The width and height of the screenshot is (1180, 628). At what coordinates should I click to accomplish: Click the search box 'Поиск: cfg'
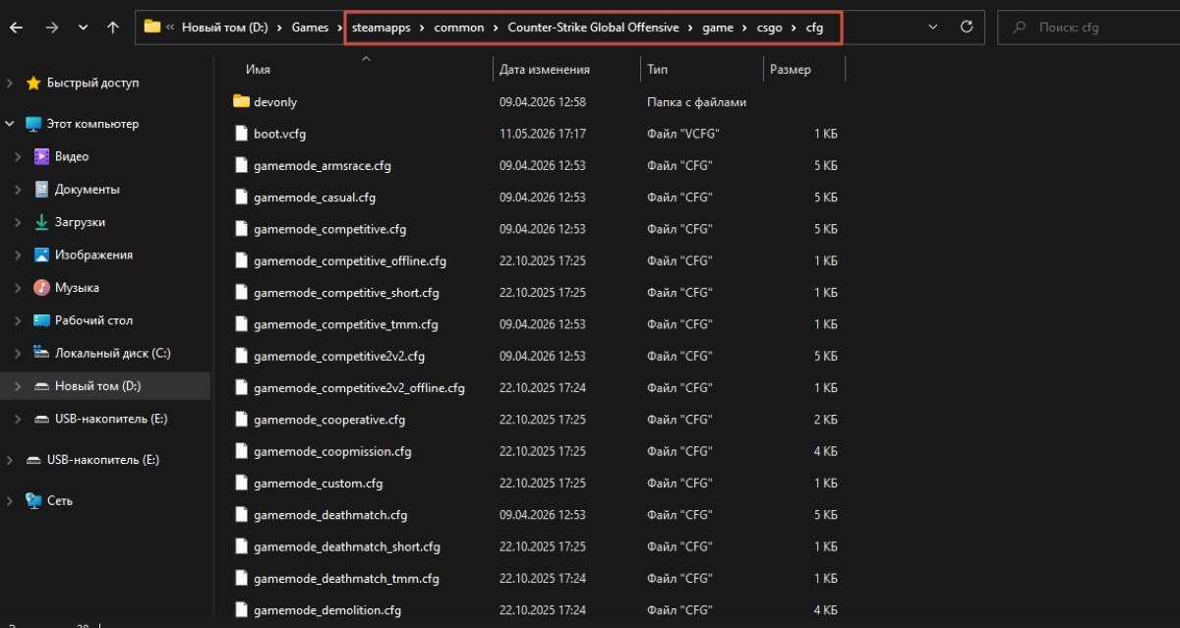point(1088,28)
